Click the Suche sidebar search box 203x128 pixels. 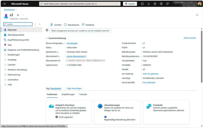coord(18,24)
